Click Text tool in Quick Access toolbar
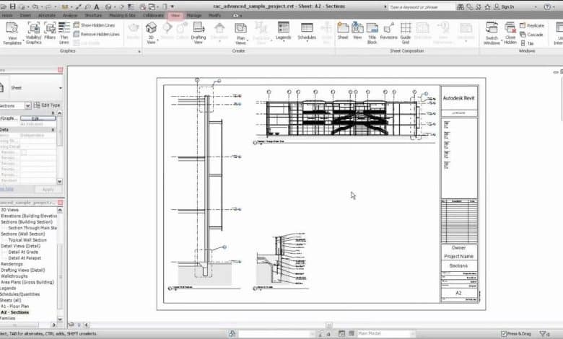Image resolution: width=563 pixels, height=339 pixels. click(x=97, y=6)
